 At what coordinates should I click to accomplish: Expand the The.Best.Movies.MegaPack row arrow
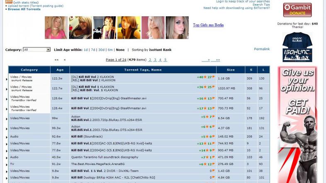coord(7,165)
